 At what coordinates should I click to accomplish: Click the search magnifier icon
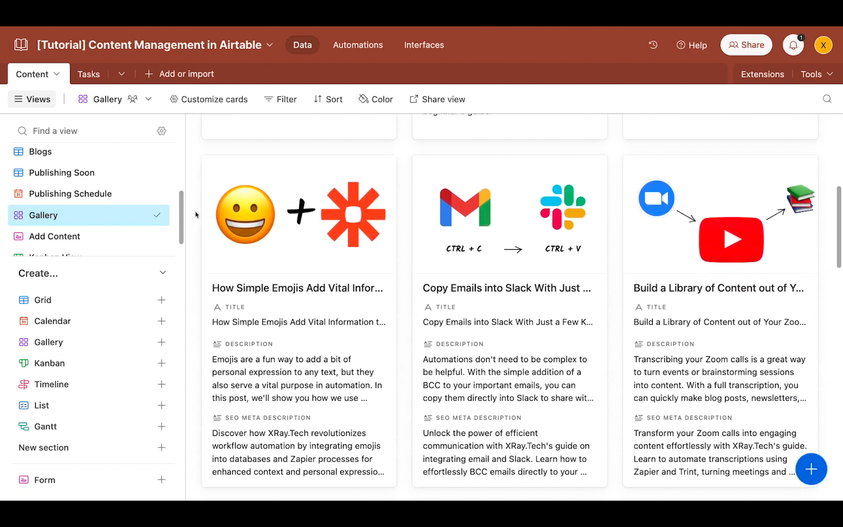(827, 99)
